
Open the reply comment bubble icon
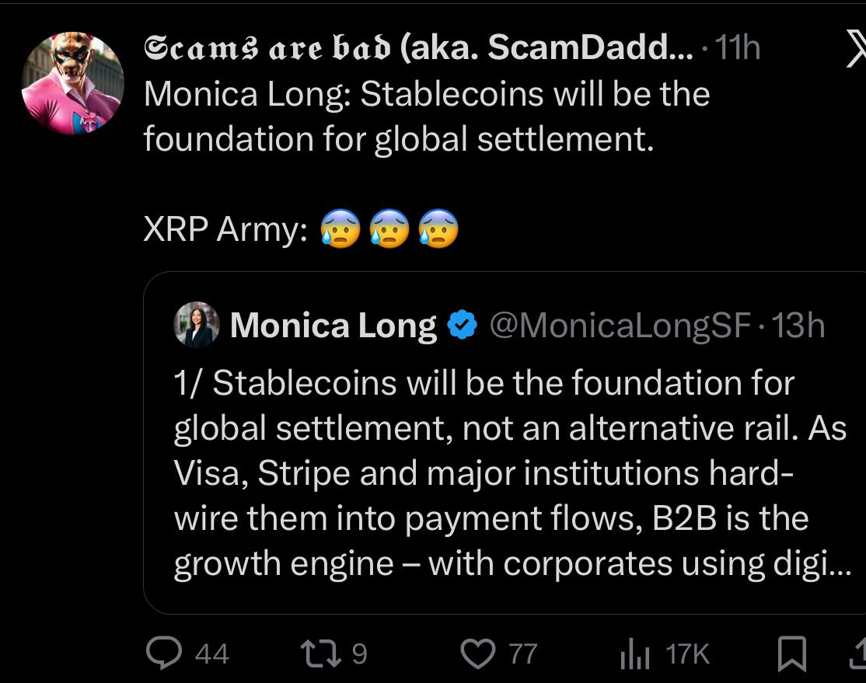coord(163,653)
